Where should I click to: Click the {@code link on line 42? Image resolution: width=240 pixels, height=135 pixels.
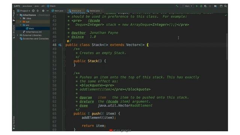(x=94, y=21)
